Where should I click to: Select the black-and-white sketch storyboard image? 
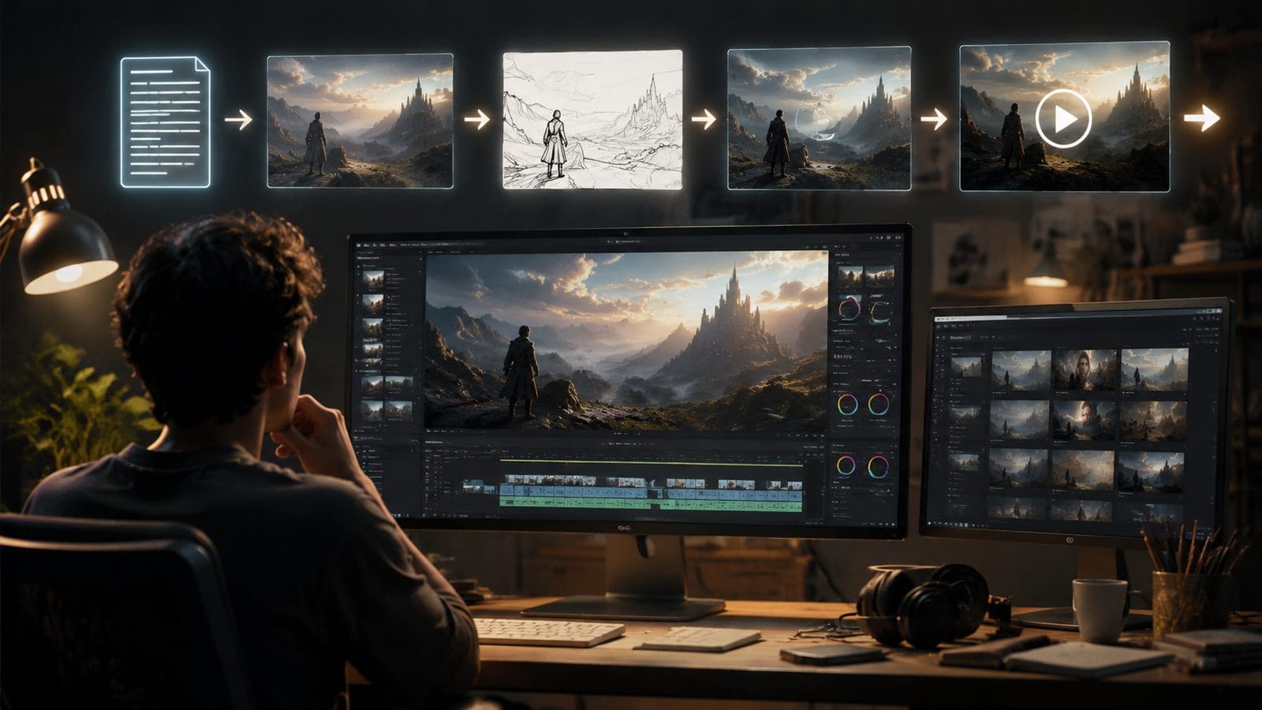pyautogui.click(x=592, y=120)
